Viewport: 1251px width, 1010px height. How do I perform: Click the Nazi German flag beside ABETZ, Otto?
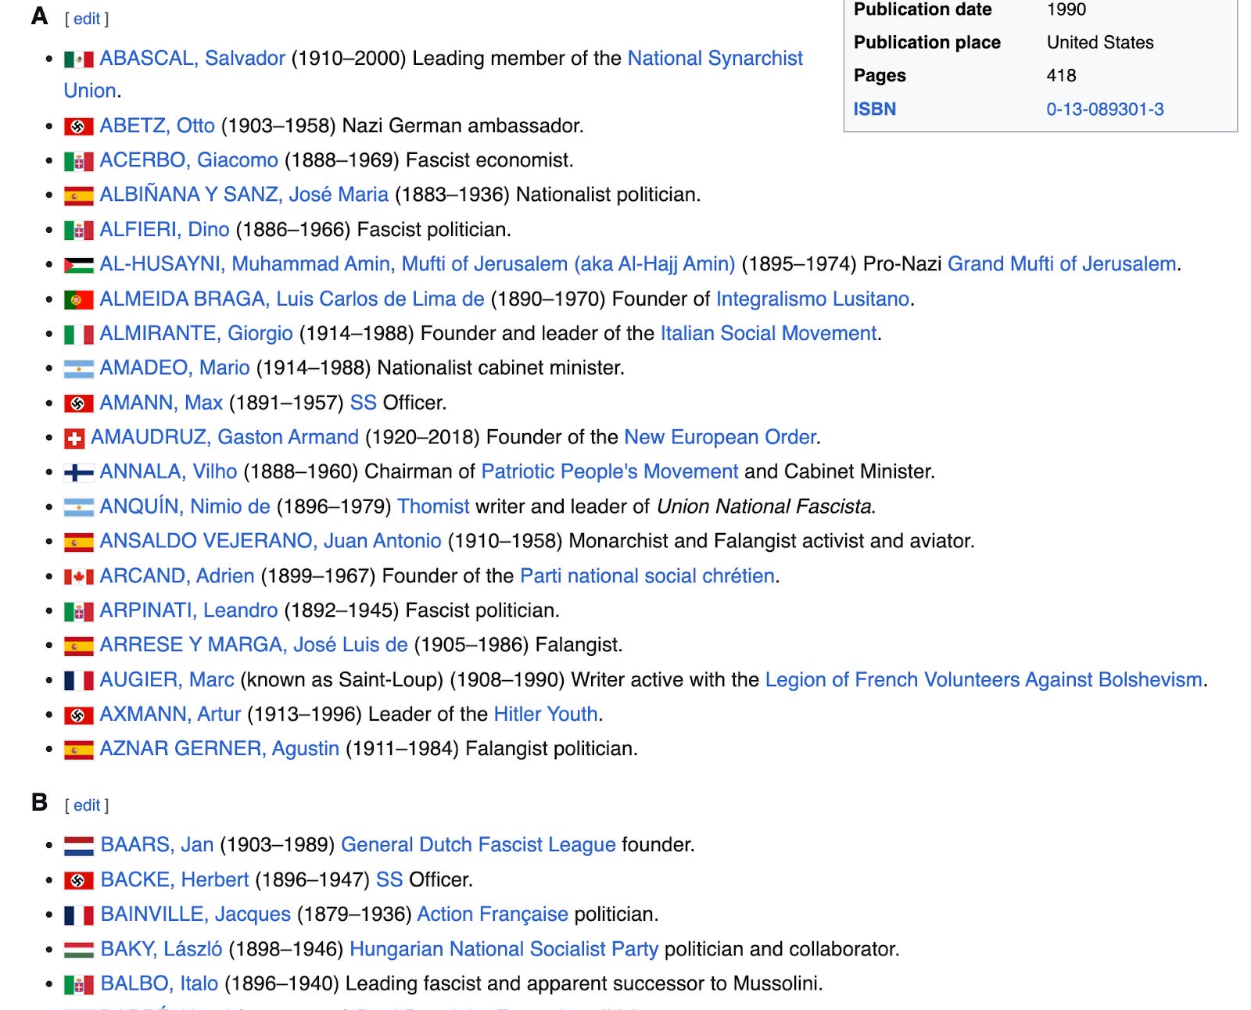(78, 127)
